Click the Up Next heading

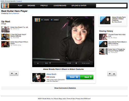click(6, 22)
